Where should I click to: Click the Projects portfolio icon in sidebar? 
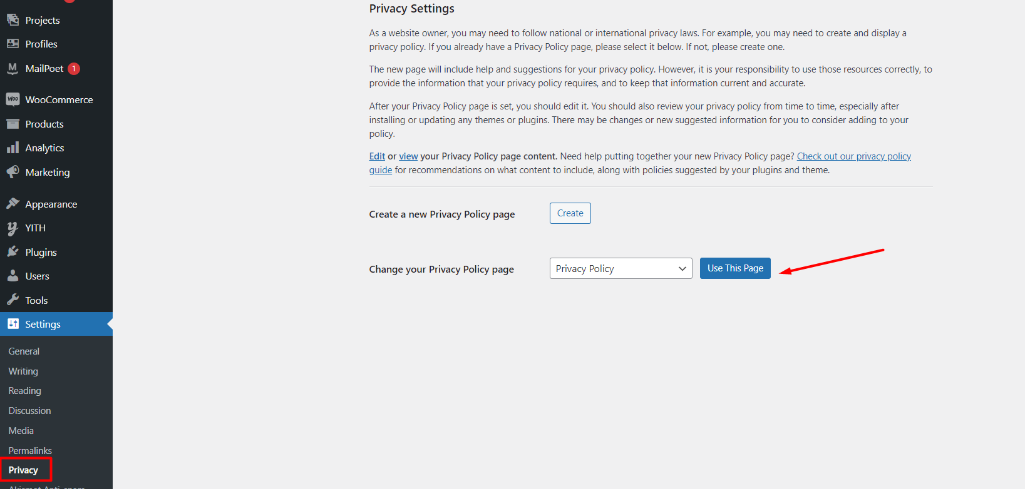click(13, 20)
